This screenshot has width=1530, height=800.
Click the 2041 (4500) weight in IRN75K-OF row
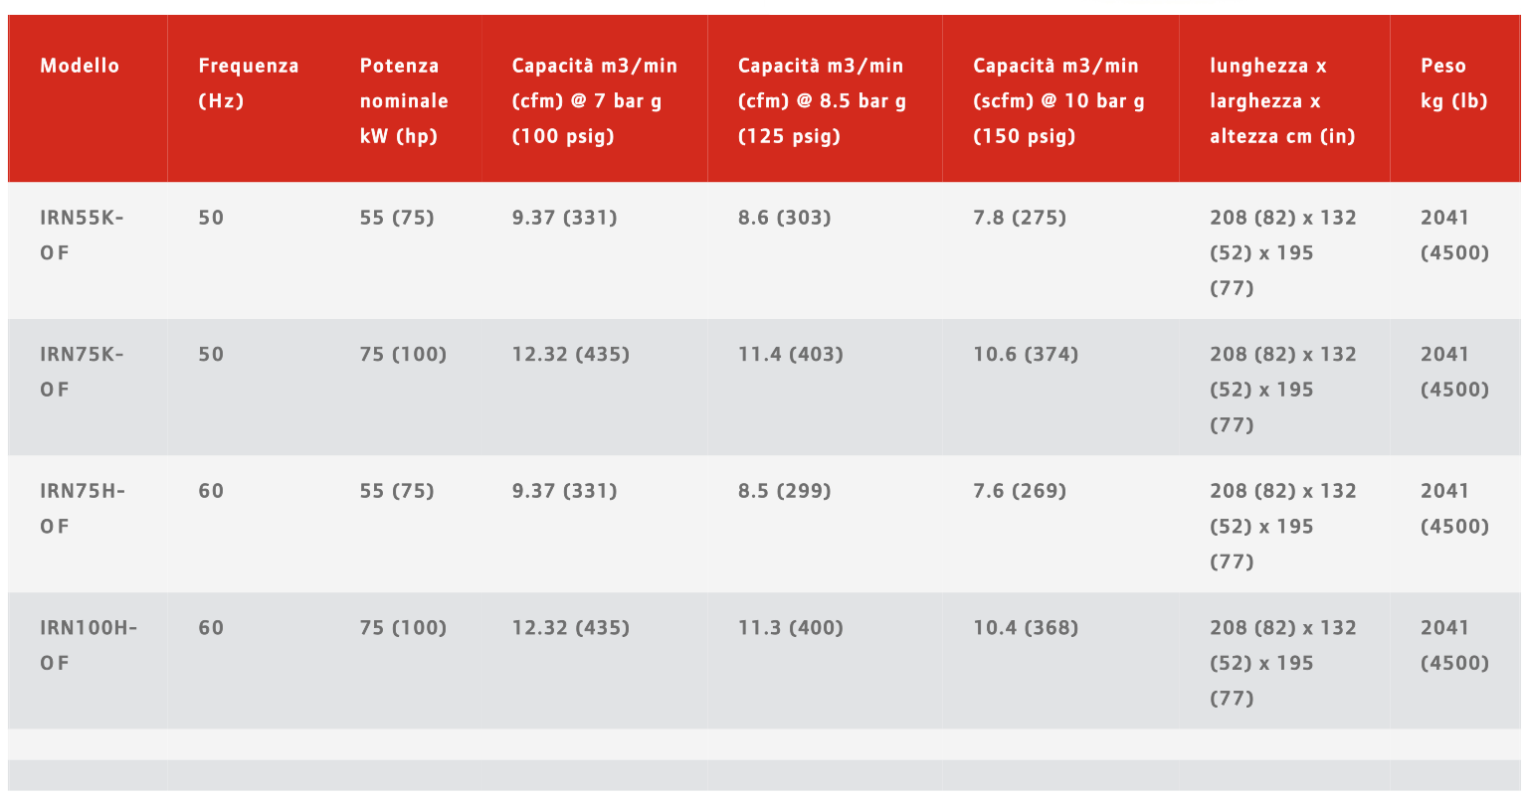[x=1453, y=372]
